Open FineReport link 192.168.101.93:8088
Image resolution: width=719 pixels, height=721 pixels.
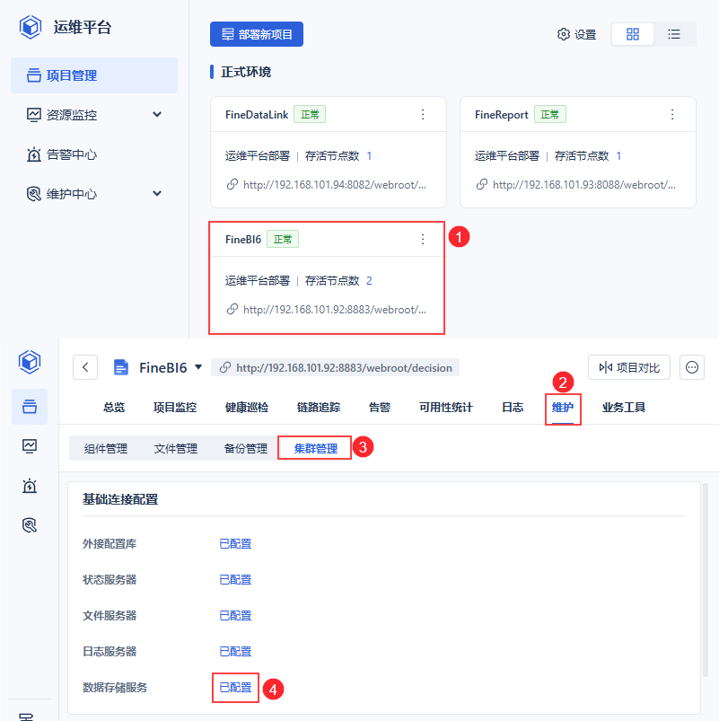[584, 185]
